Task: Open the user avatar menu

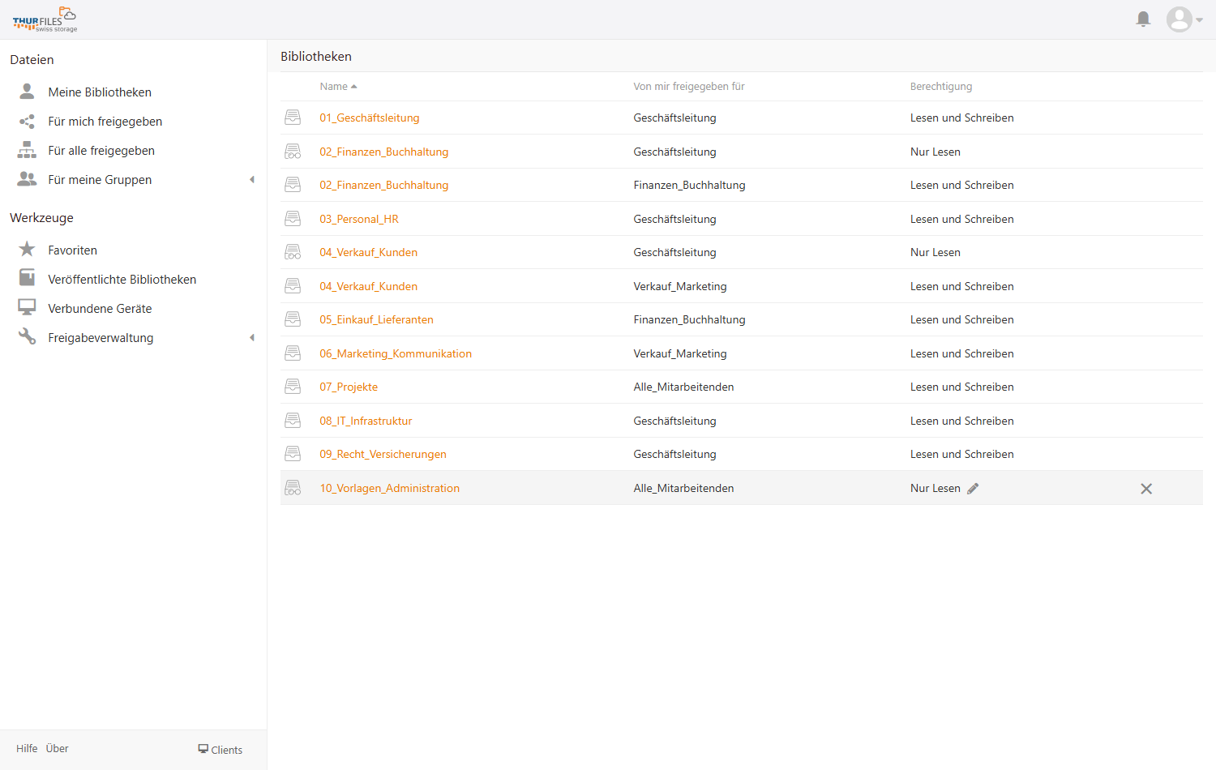Action: tap(1184, 19)
